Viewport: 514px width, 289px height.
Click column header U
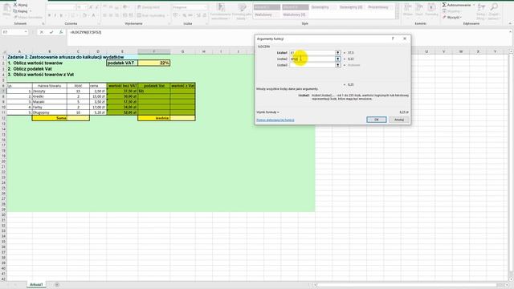pyautogui.click(x=426, y=51)
